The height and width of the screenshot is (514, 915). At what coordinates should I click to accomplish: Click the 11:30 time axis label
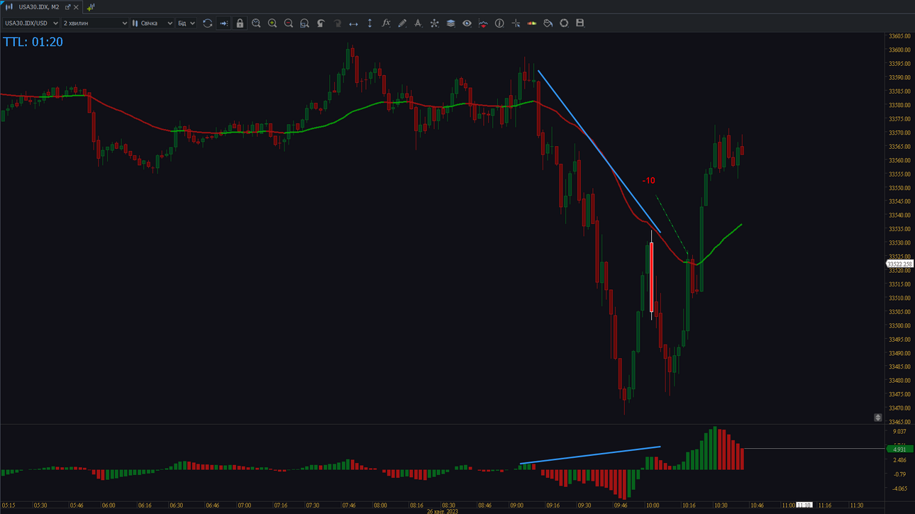pyautogui.click(x=856, y=505)
